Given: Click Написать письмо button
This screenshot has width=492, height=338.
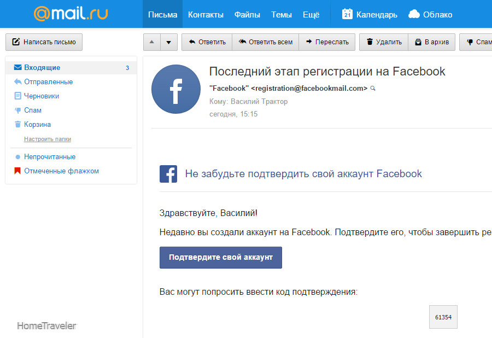Looking at the screenshot, I should (x=44, y=42).
